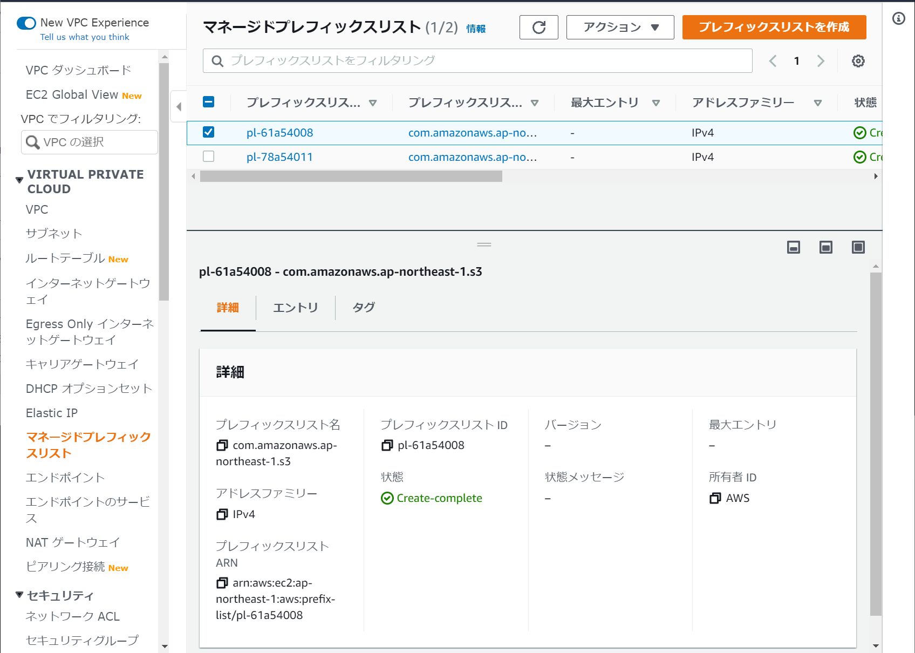Image resolution: width=915 pixels, height=653 pixels.
Task: Toggle the New VPC Experience switch
Action: tap(26, 23)
